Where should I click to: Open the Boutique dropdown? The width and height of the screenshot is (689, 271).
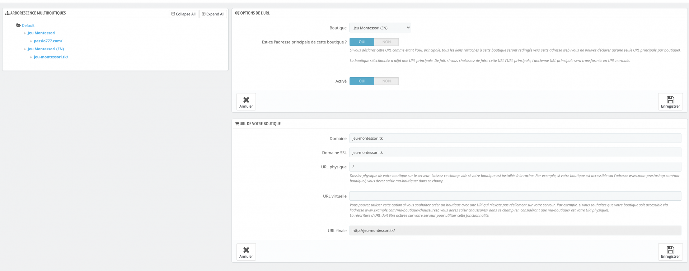[380, 28]
